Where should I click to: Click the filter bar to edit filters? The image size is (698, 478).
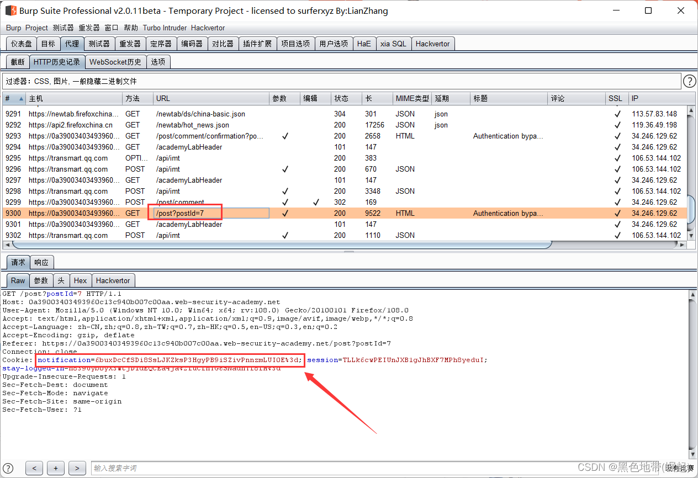pyautogui.click(x=341, y=81)
